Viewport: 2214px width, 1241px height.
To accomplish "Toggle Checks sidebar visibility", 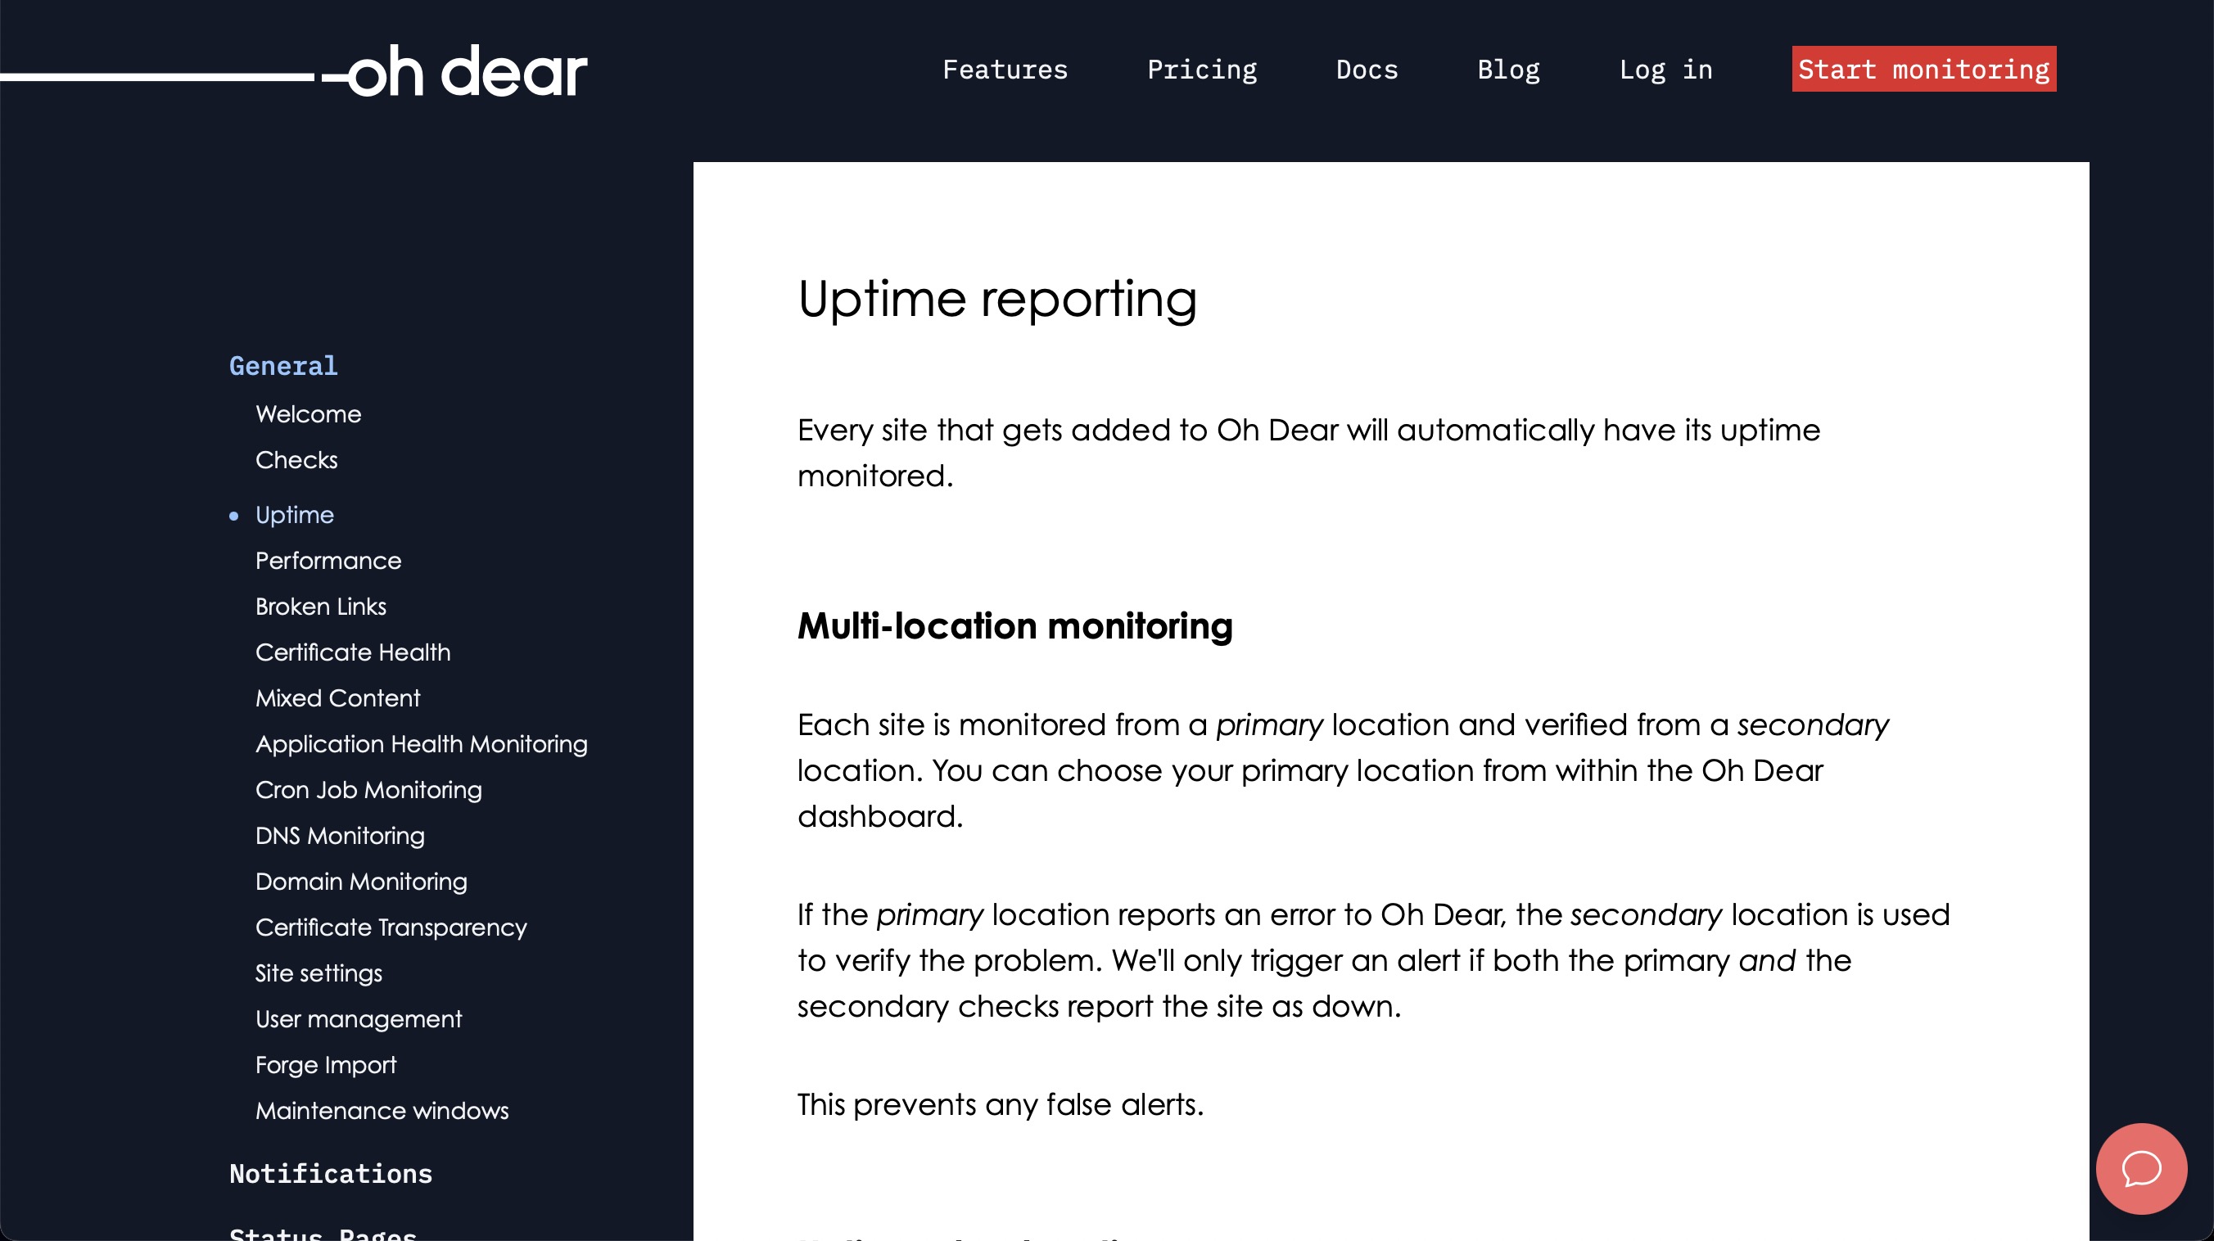I will pos(296,458).
